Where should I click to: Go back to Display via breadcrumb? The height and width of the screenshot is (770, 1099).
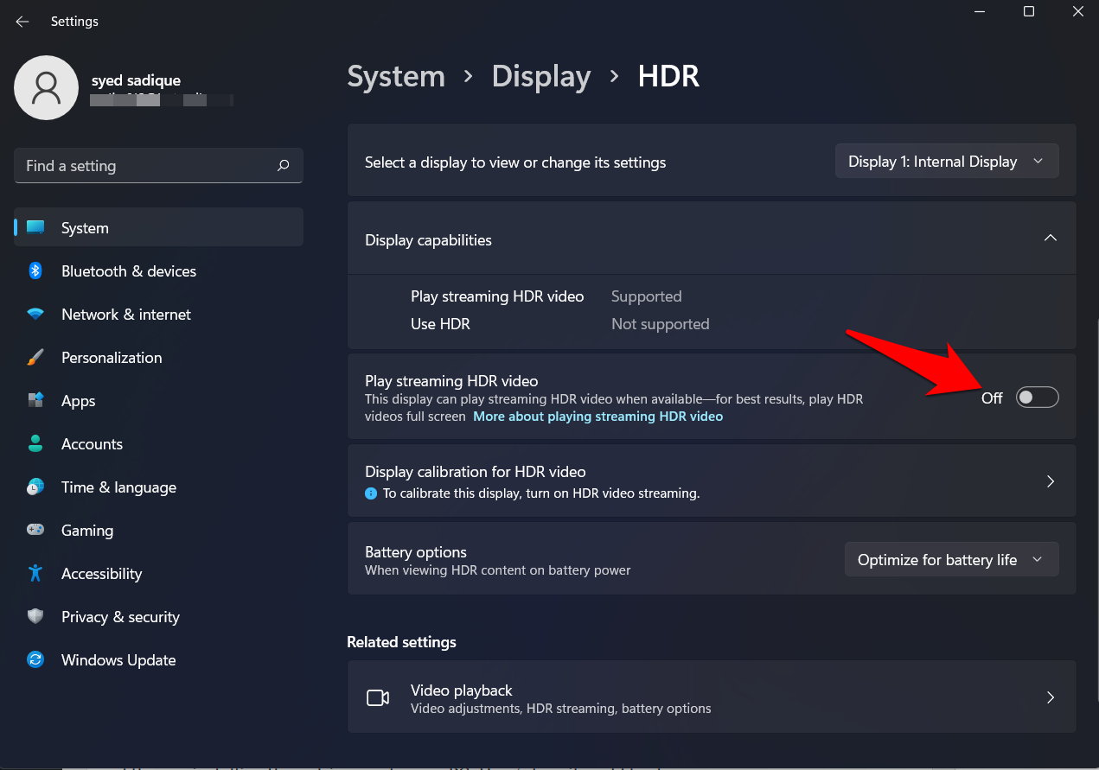click(x=540, y=76)
